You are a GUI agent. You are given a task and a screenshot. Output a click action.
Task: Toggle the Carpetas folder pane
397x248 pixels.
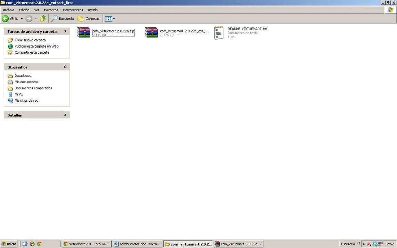pos(89,19)
